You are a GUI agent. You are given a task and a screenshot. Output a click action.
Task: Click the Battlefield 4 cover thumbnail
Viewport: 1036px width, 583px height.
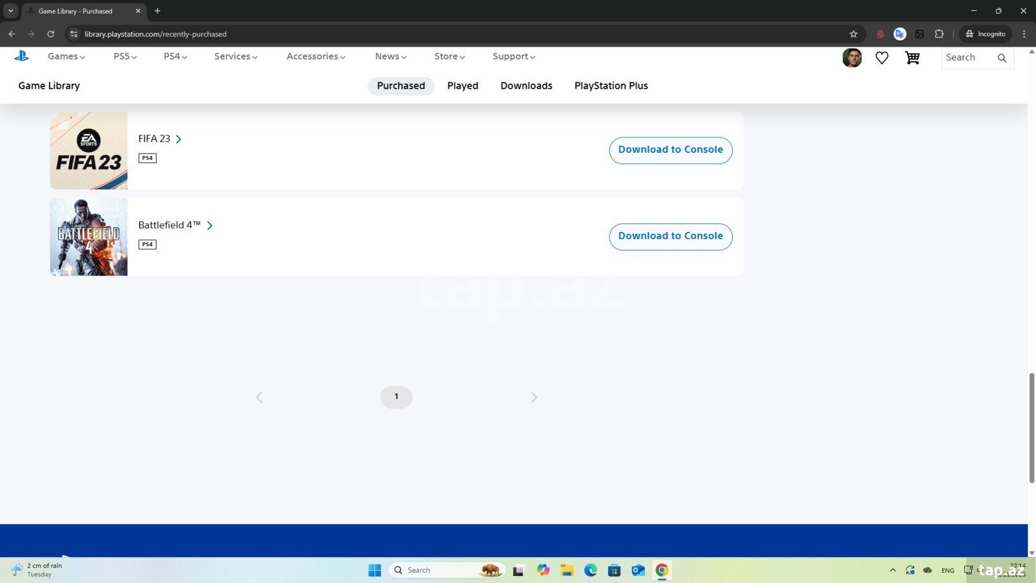(x=89, y=237)
